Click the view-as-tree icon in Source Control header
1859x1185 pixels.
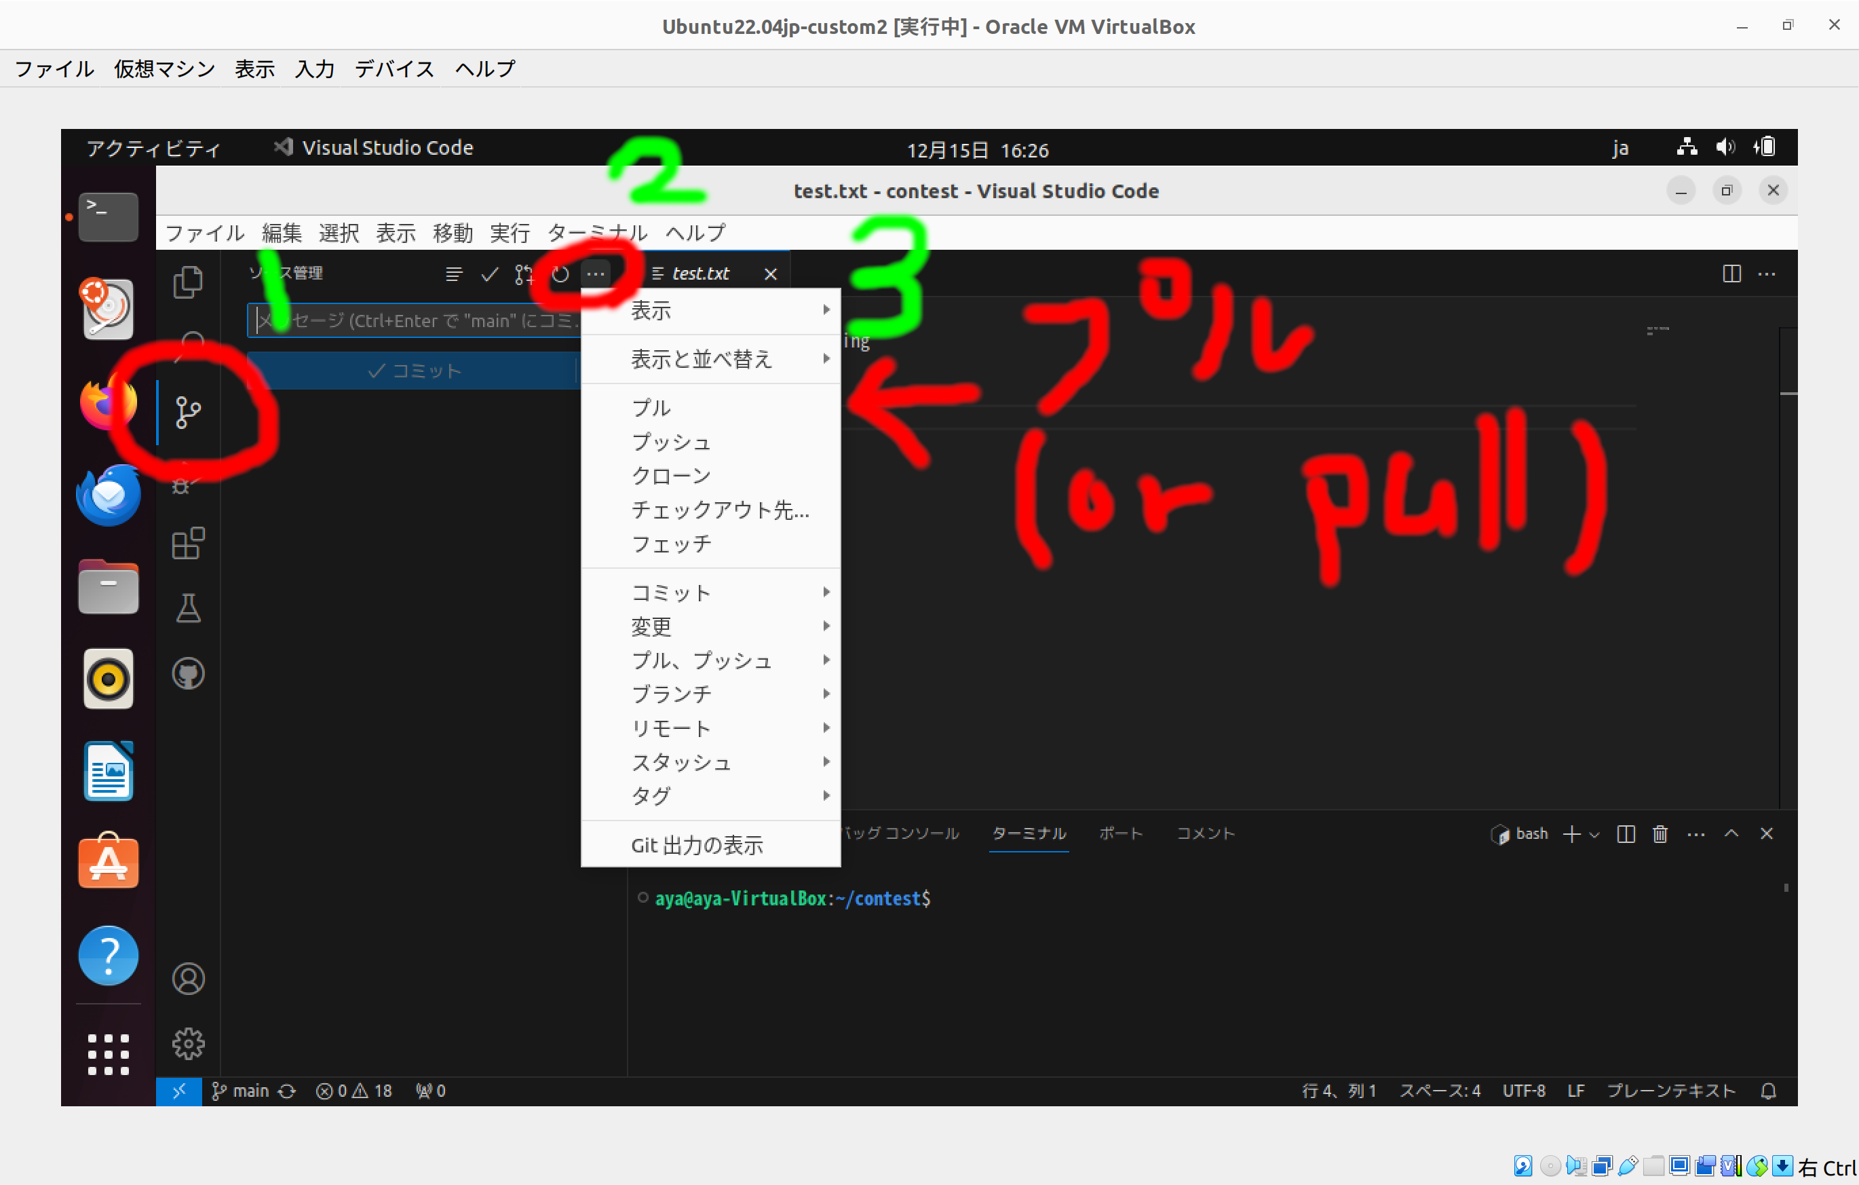pyautogui.click(x=454, y=274)
